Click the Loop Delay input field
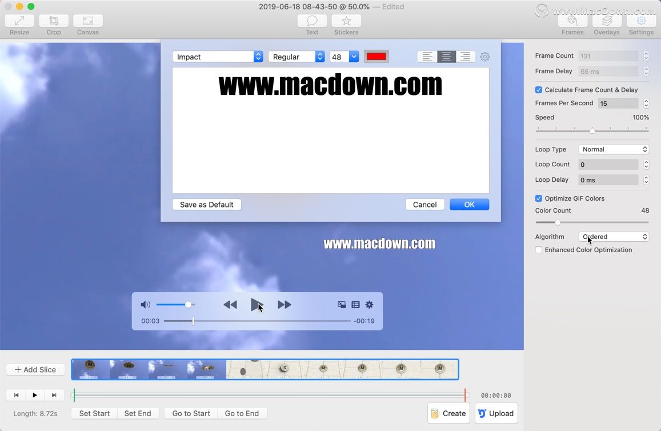Viewport: 661px width, 431px height. [608, 180]
